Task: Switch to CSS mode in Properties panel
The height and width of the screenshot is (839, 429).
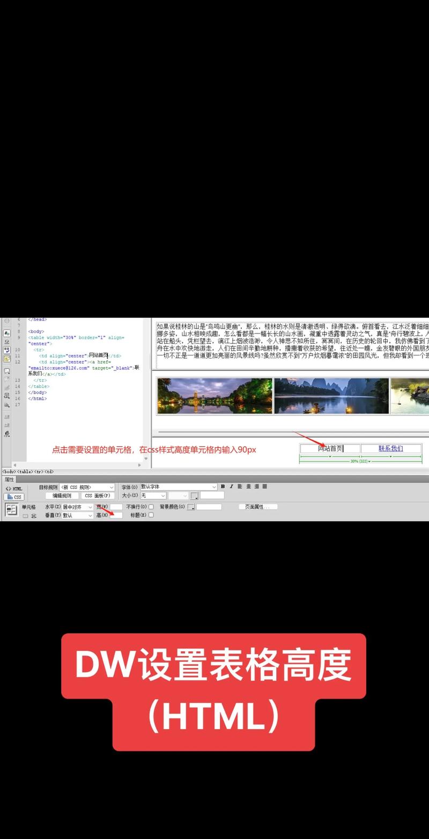Action: click(x=13, y=498)
